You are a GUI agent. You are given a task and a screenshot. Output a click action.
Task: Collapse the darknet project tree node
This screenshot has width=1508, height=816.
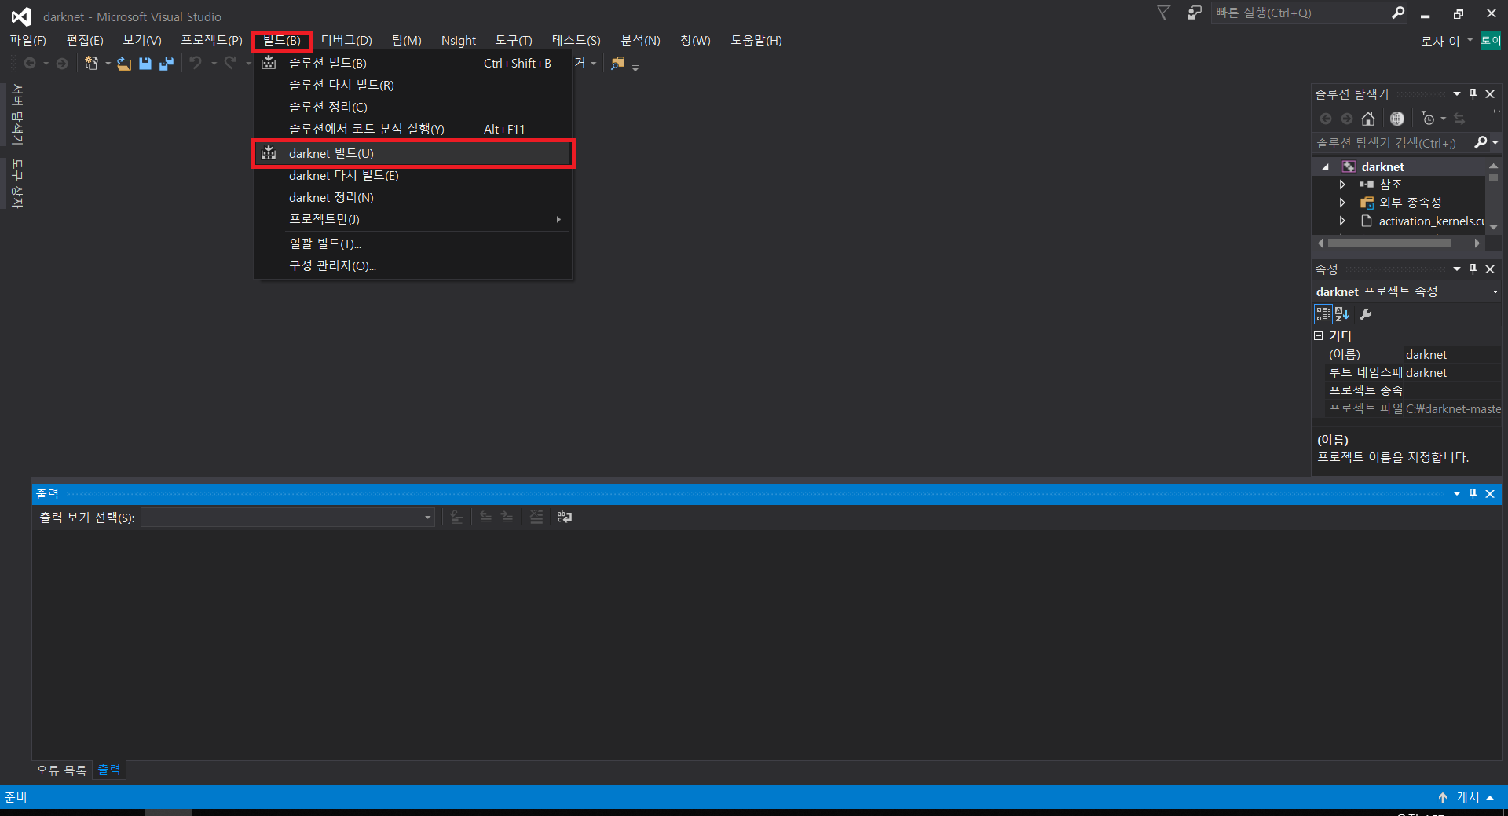[x=1326, y=166]
